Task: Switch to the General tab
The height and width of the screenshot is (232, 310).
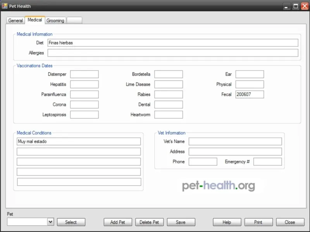Action: point(15,20)
